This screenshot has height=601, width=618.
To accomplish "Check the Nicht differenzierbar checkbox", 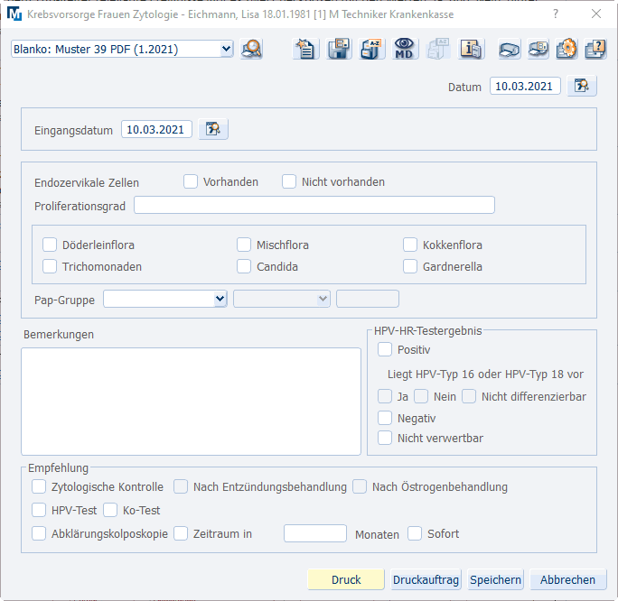I will tap(469, 396).
